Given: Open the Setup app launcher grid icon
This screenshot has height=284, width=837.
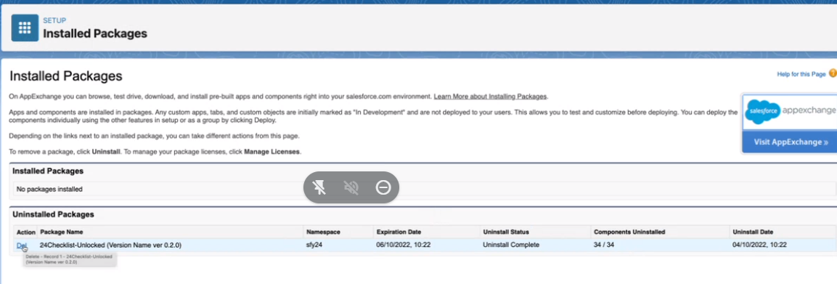Looking at the screenshot, I should (25, 28).
